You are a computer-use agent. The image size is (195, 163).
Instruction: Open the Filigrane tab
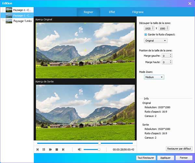(x=138, y=12)
